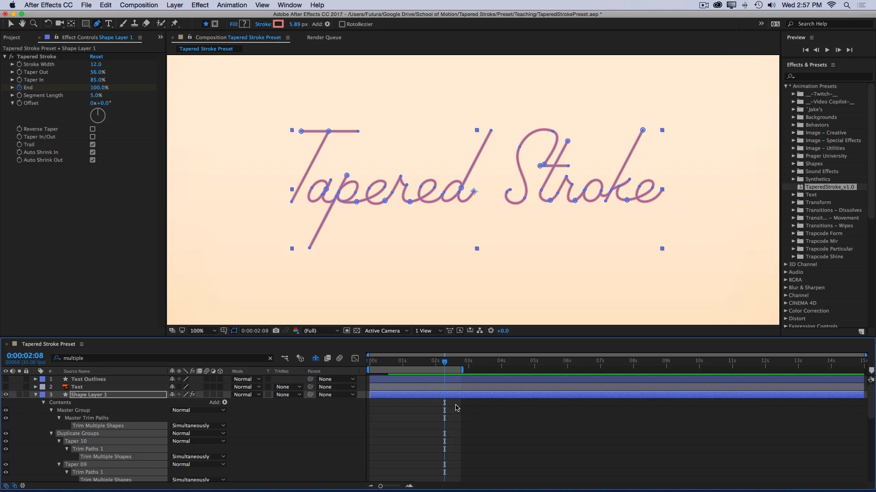This screenshot has width=876, height=492.
Task: Open the viewer resolution (Full) dropdown
Action: (322, 331)
